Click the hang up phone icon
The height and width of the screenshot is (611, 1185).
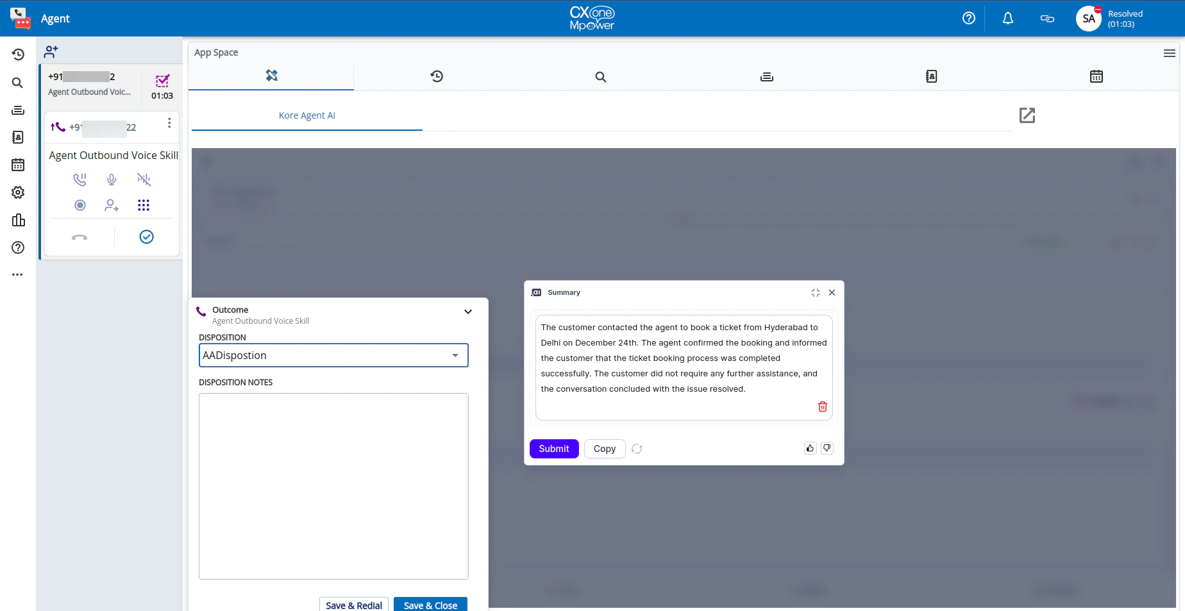tap(80, 237)
